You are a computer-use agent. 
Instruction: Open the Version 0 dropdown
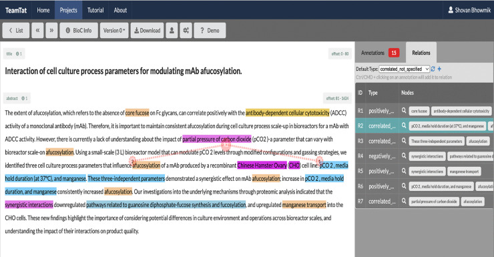pyautogui.click(x=114, y=31)
